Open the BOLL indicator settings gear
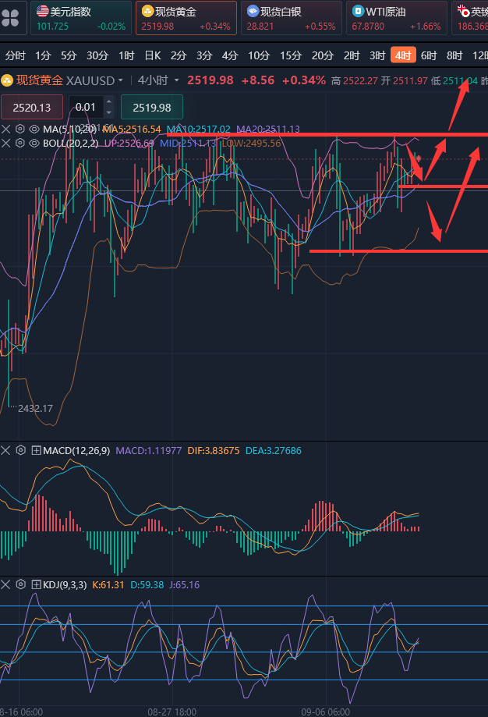This screenshot has width=488, height=717. [x=20, y=144]
